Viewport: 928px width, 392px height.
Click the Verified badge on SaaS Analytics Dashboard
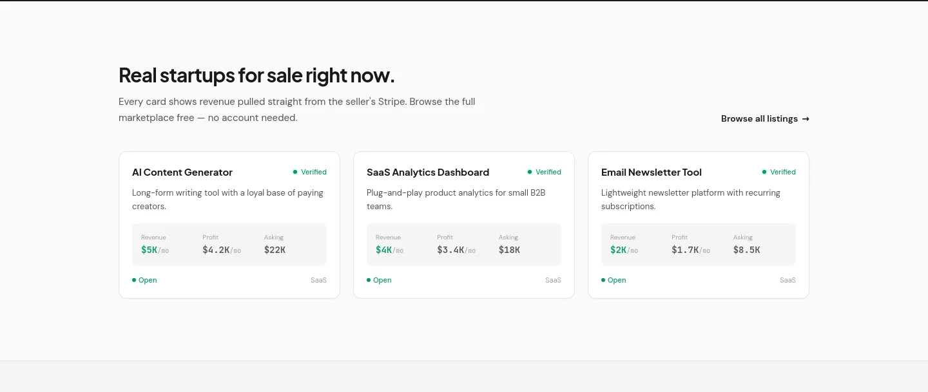tap(544, 172)
